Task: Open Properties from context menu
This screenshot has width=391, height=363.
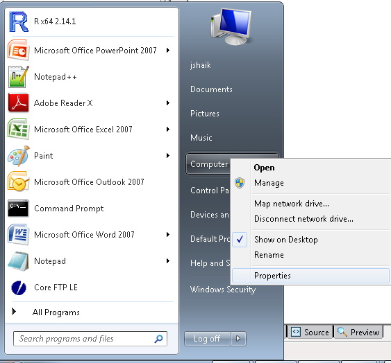Action: point(310,276)
